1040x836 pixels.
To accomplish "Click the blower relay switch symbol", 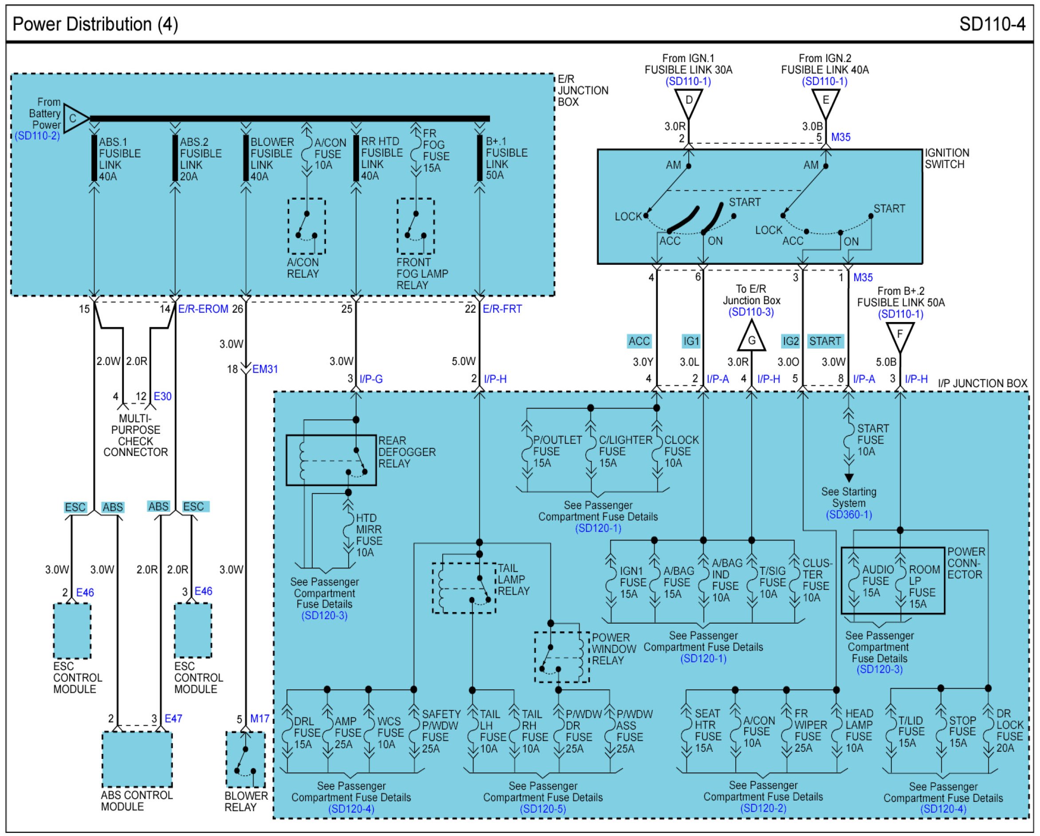I will coord(246,760).
